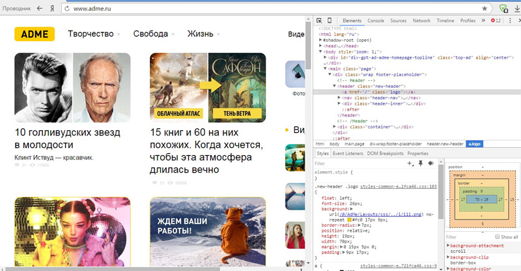
Task: Expand background-attachment computed property
Action: (448, 244)
